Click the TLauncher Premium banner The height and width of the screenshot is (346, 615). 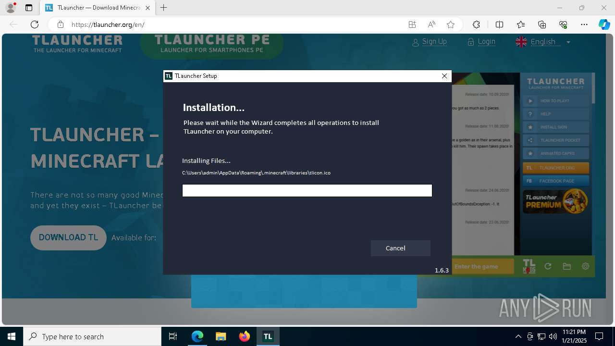tap(555, 201)
